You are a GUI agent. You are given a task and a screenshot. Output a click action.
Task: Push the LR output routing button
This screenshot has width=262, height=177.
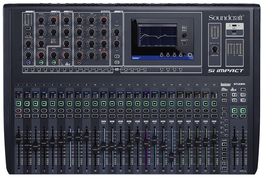(x=117, y=57)
